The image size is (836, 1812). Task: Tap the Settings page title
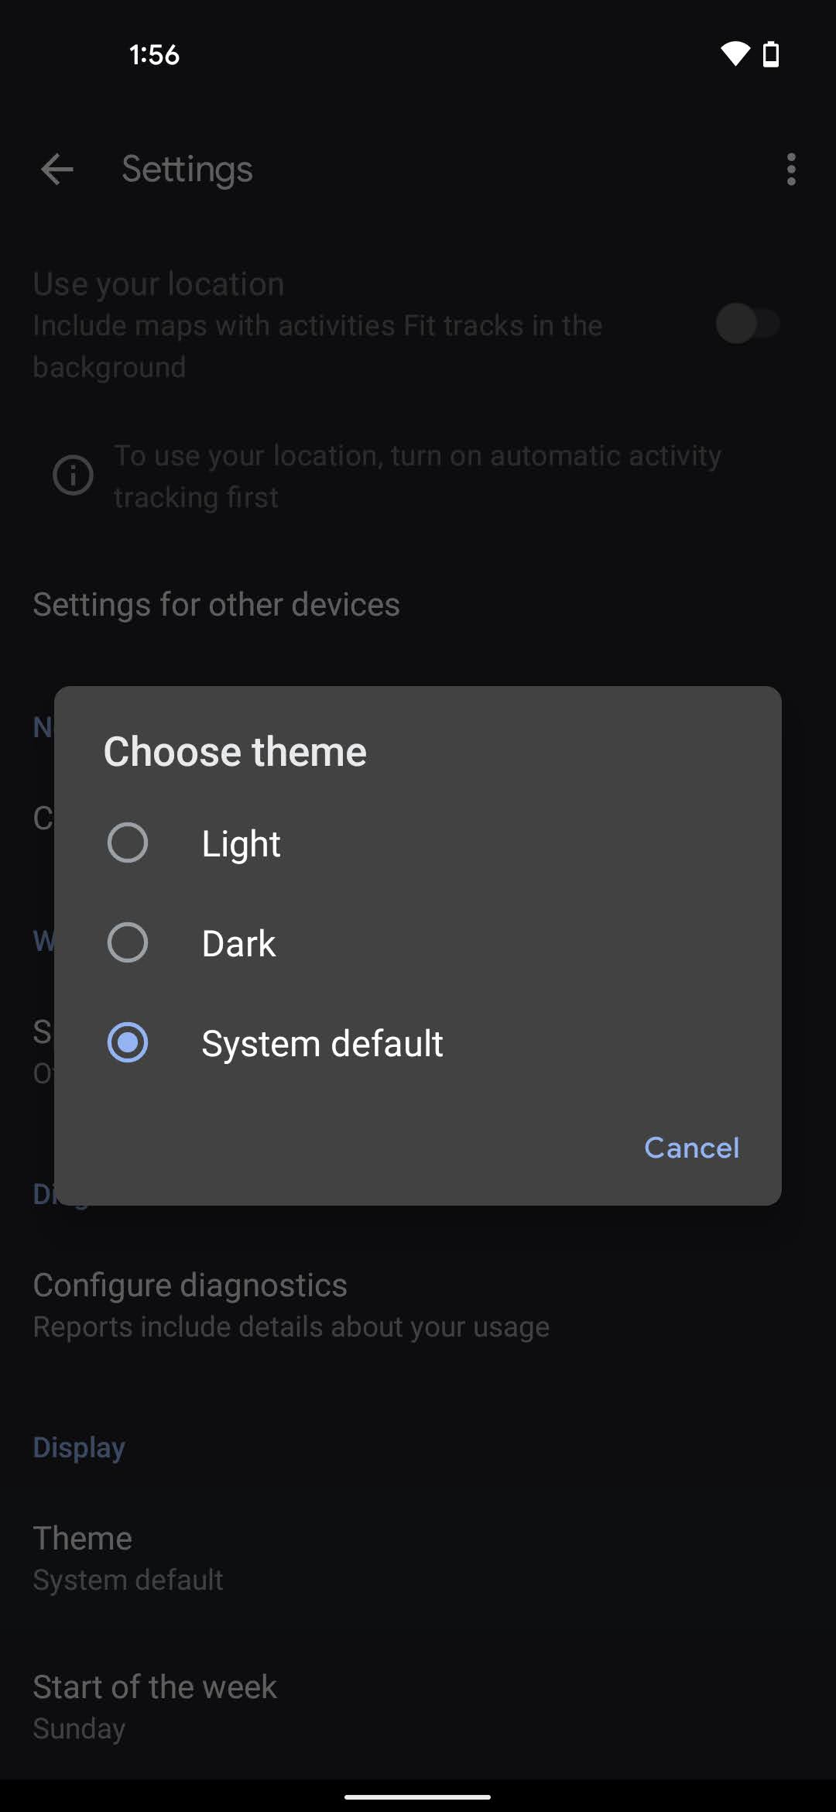pos(187,170)
